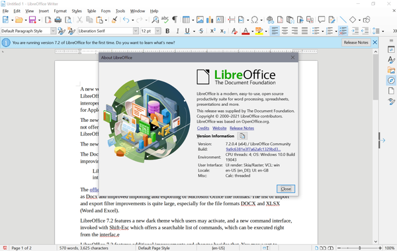Insert a text box
Image resolution: width=397 pixels, height=251 pixels.
pos(220,20)
